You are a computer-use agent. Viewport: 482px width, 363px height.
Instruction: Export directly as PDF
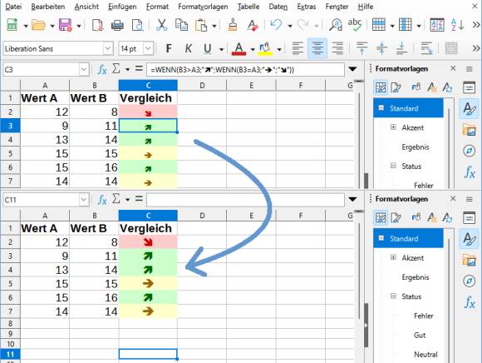pyautogui.click(x=97, y=25)
